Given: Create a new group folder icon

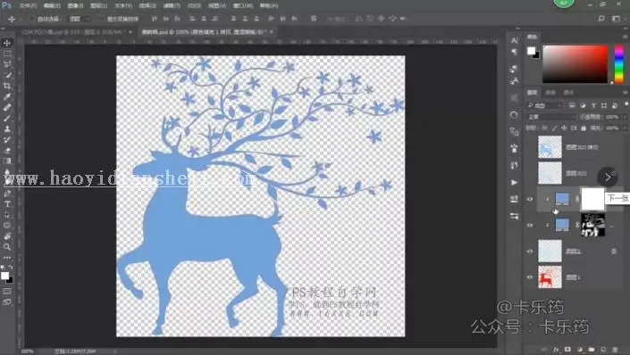Looking at the screenshot, I should click(x=592, y=350).
